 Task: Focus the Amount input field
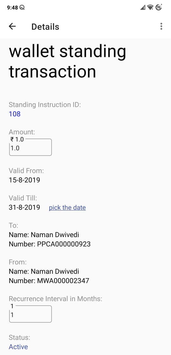click(x=30, y=147)
